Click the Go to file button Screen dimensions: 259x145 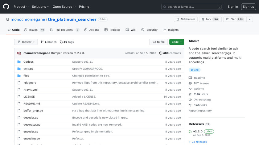tap(158, 42)
